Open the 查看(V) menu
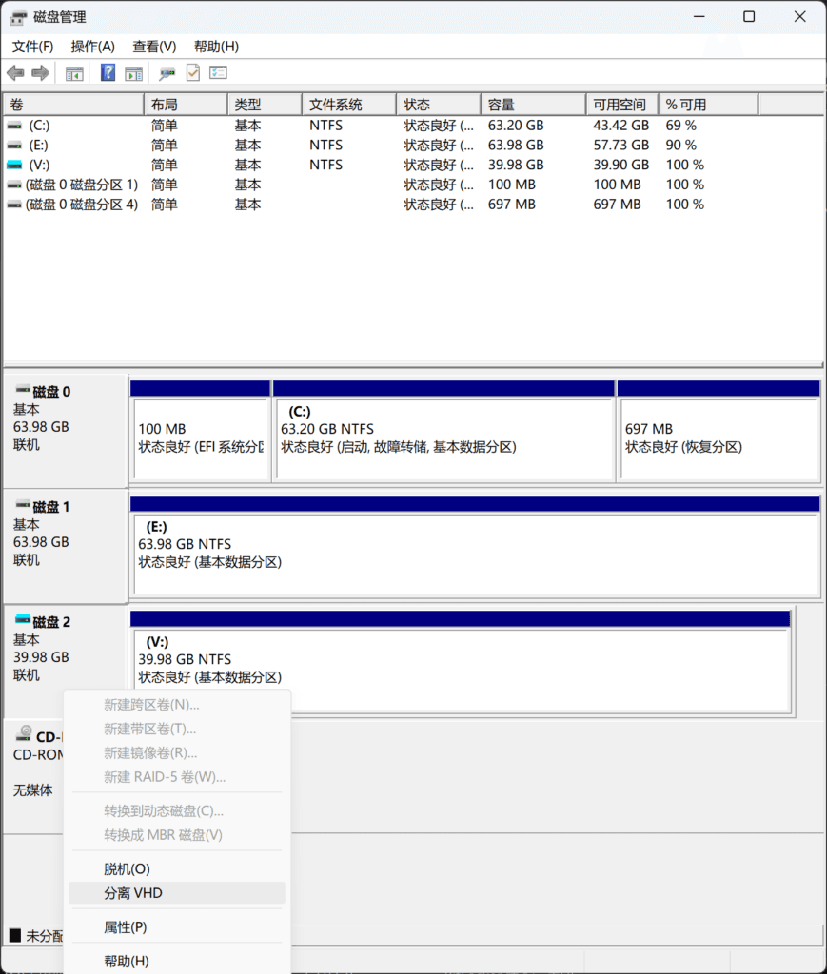827x974 pixels. point(153,46)
